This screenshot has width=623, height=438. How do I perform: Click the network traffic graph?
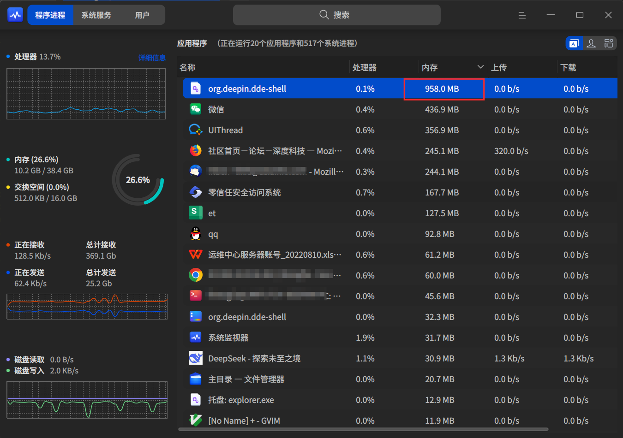click(x=87, y=307)
